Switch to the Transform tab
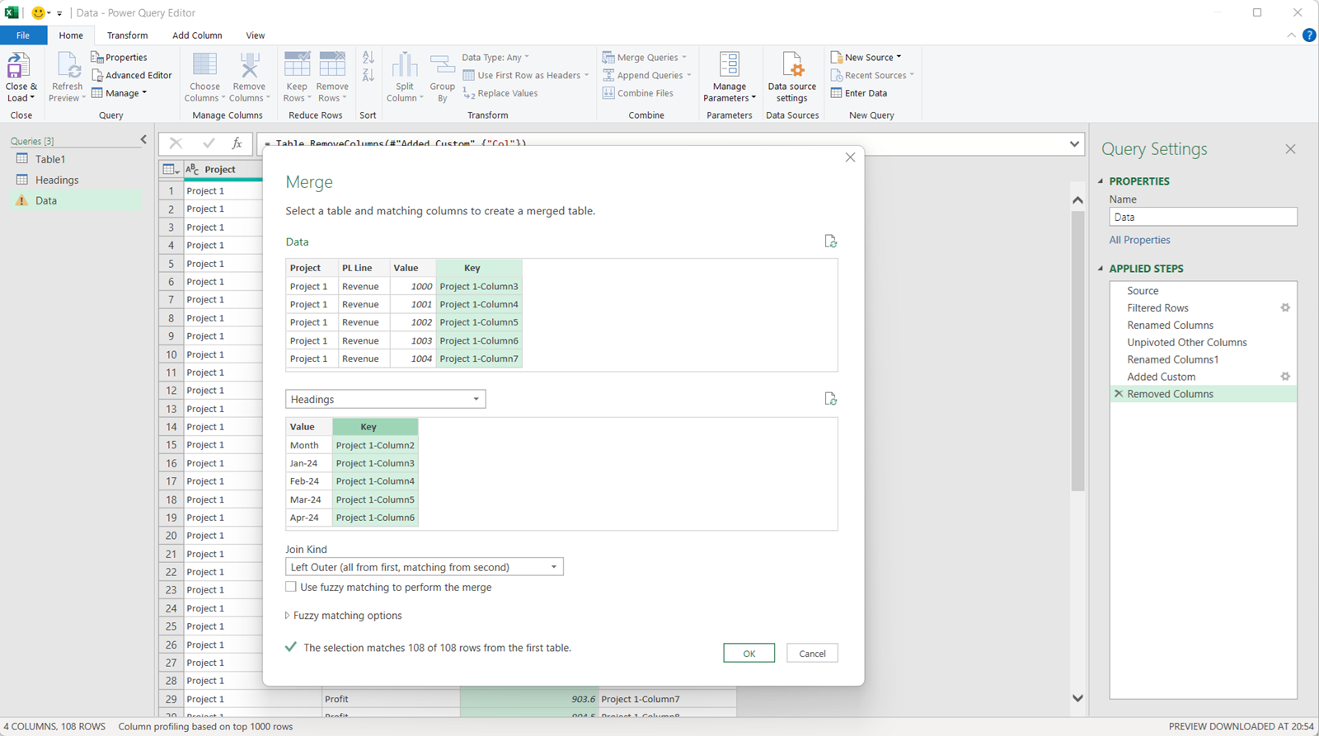Image resolution: width=1319 pixels, height=736 pixels. [x=127, y=35]
